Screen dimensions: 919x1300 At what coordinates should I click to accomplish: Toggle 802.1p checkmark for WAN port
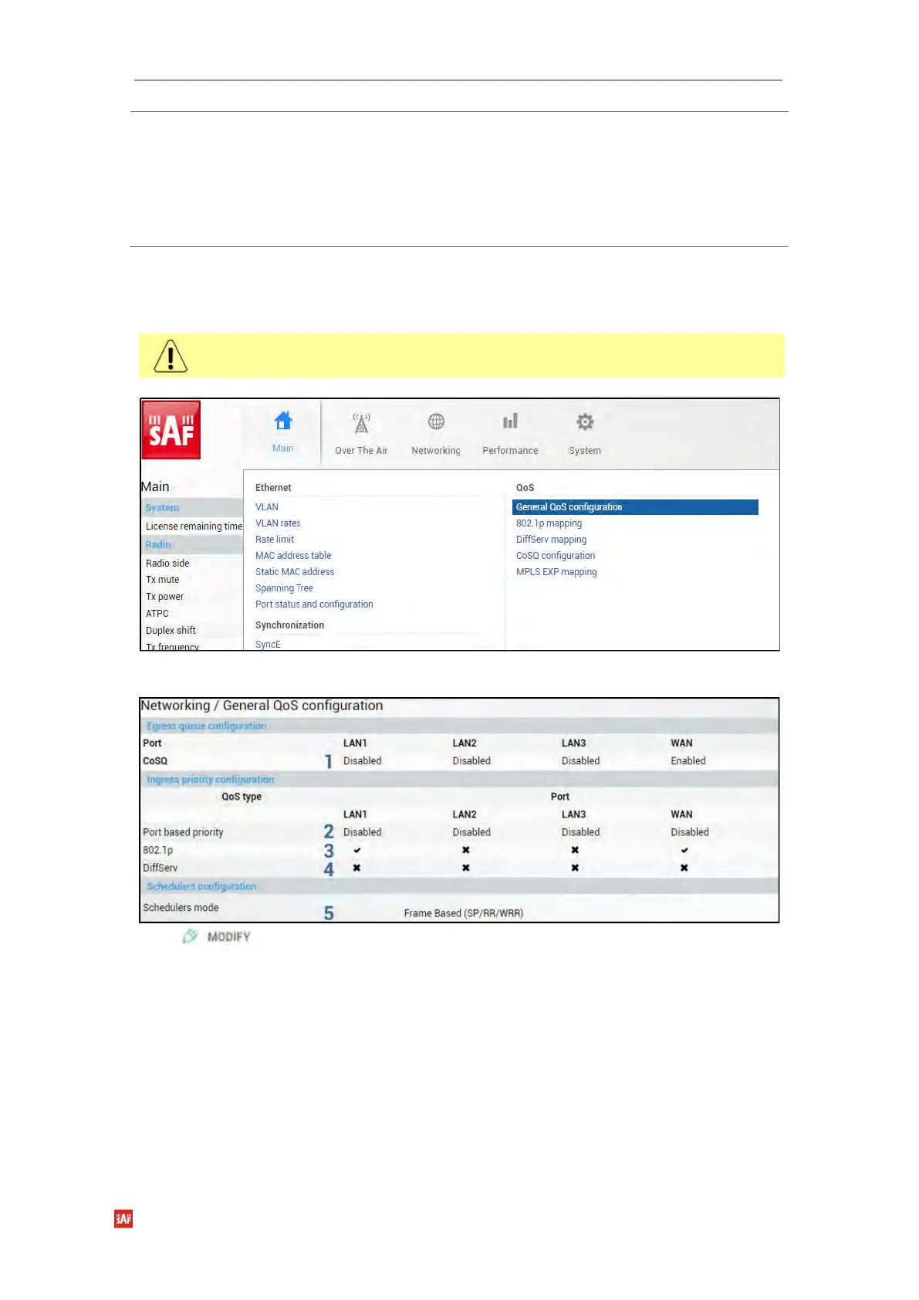[x=684, y=850]
